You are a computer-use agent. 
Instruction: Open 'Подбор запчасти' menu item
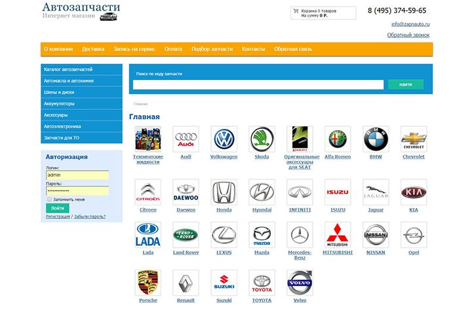click(x=212, y=49)
